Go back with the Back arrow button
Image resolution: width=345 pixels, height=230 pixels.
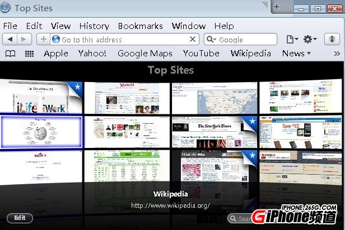point(10,40)
